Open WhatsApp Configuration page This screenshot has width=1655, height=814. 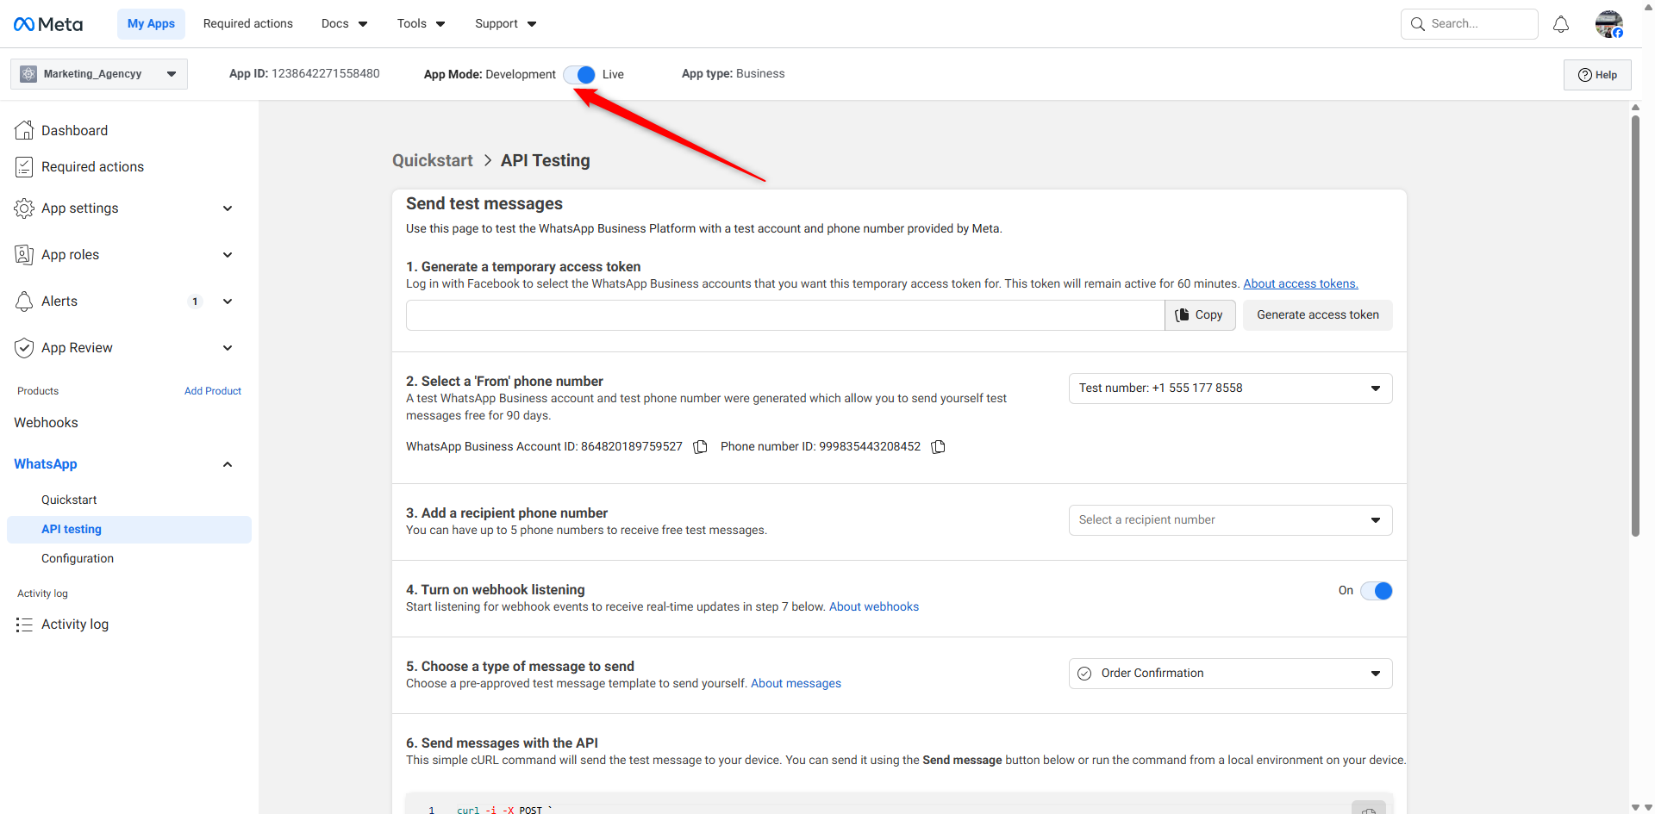pos(78,559)
